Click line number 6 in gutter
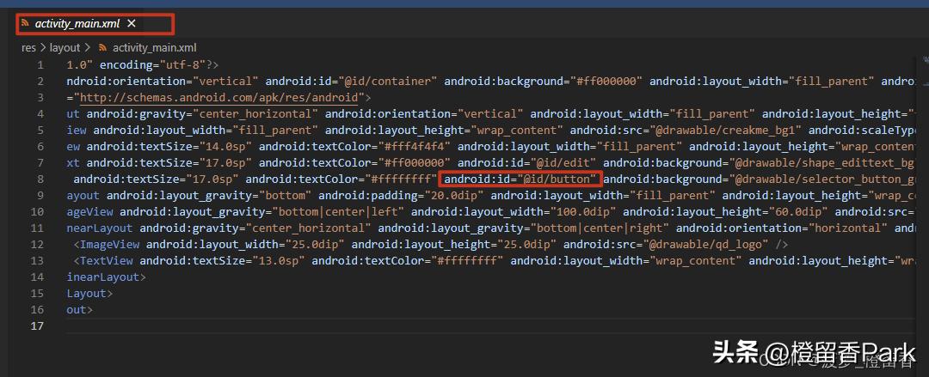 [x=40, y=146]
